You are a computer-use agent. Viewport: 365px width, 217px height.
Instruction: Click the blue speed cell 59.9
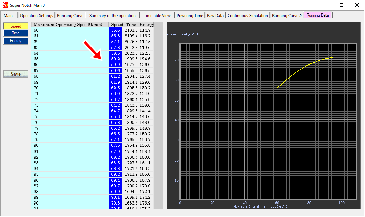coord(115,65)
